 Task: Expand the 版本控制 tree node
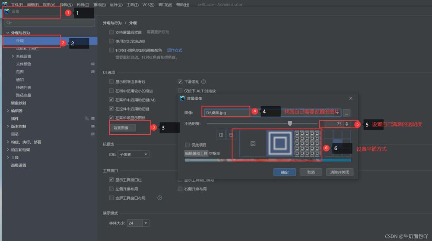click(x=8, y=126)
